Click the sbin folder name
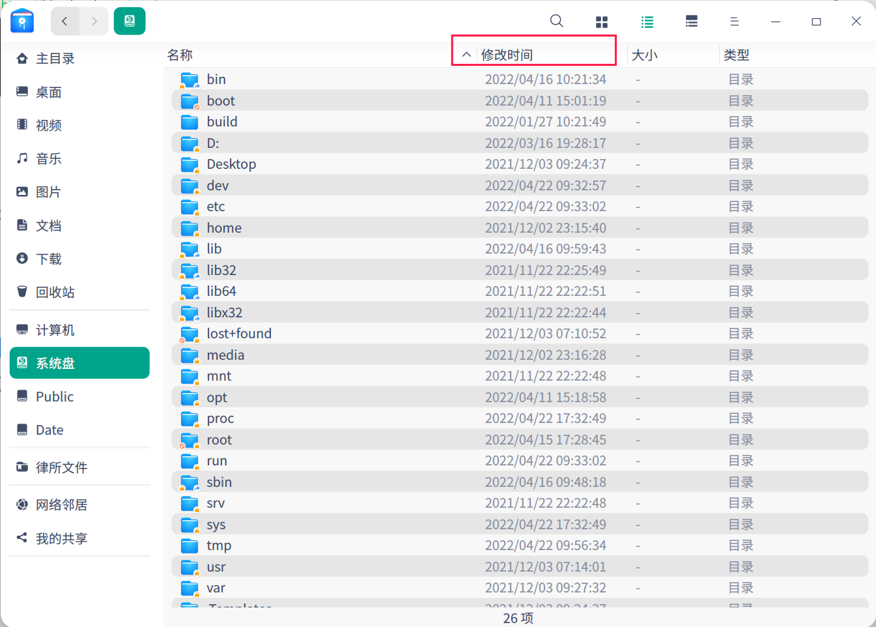This screenshot has width=876, height=627. coord(219,482)
